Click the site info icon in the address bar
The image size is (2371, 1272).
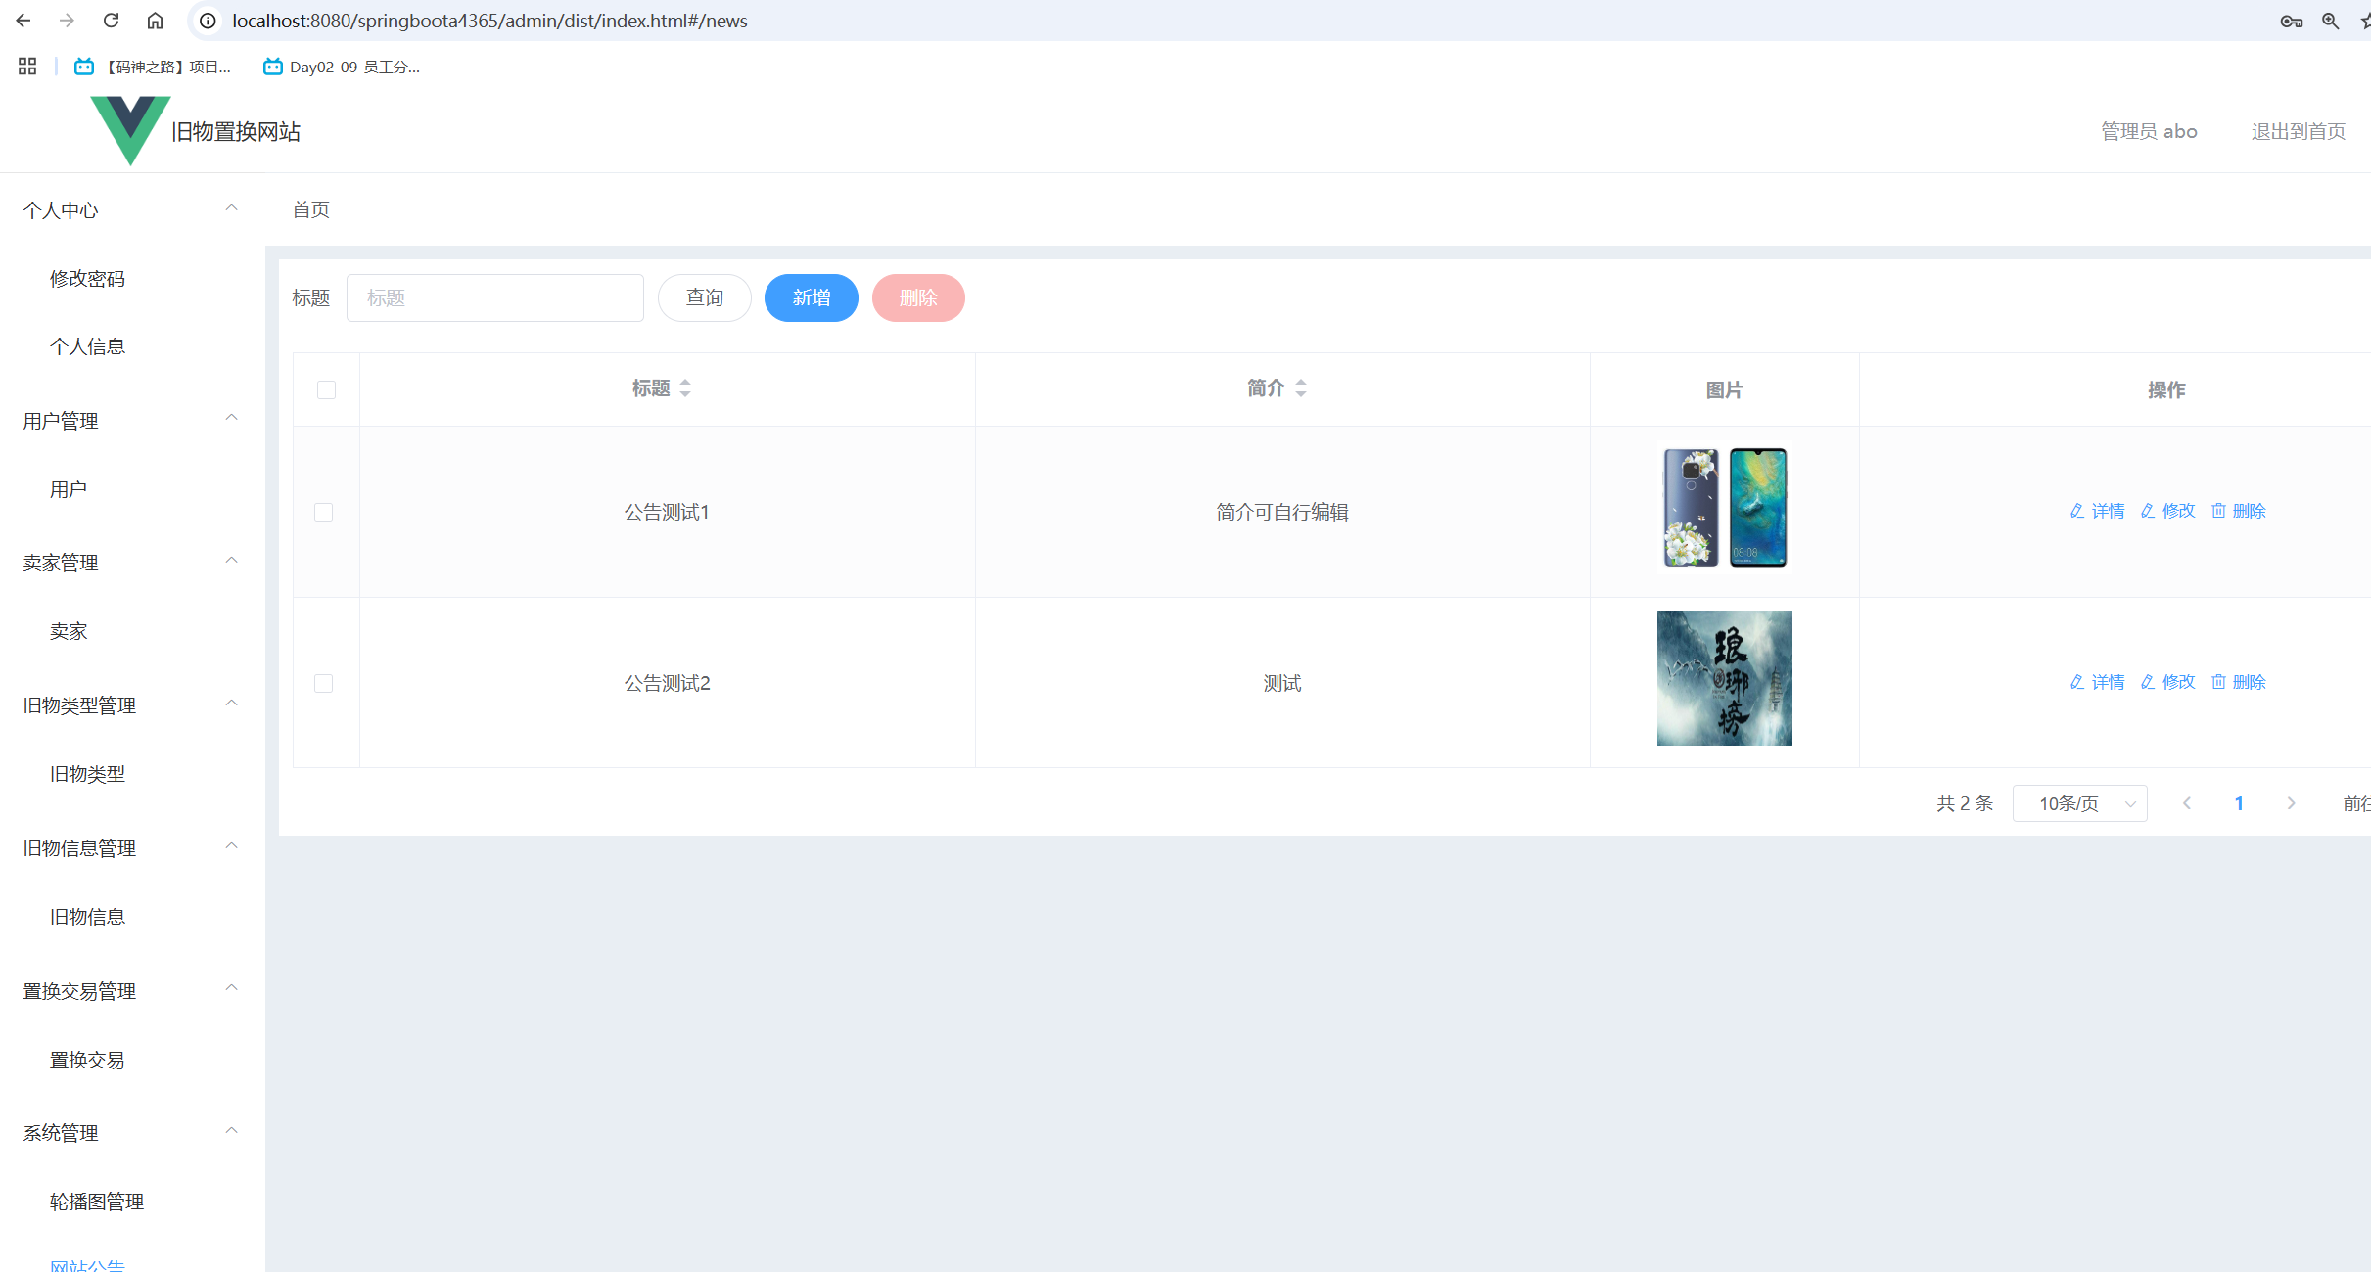tap(206, 20)
